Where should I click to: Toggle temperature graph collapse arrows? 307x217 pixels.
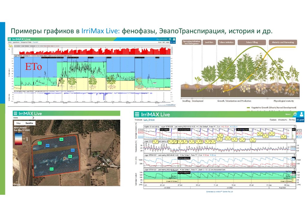pyautogui.click(x=294, y=141)
